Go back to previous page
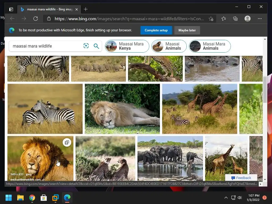 (12, 19)
